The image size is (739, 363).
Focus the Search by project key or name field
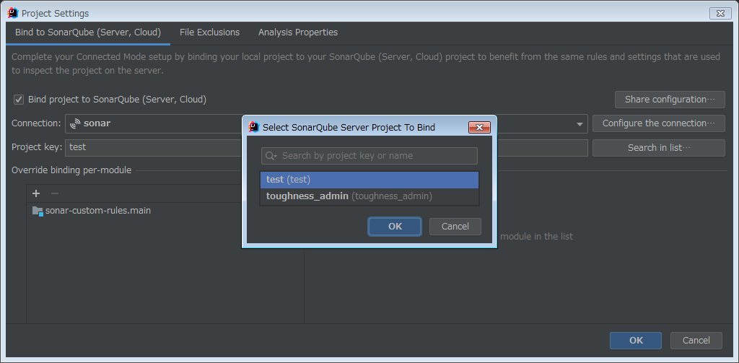click(376, 156)
